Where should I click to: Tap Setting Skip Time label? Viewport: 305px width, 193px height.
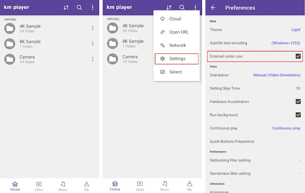pyautogui.click(x=224, y=88)
